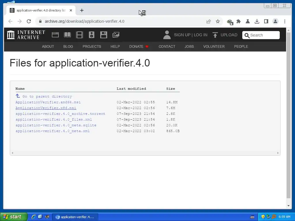Click the 6:59 AM taskbar clock

(x=284, y=217)
